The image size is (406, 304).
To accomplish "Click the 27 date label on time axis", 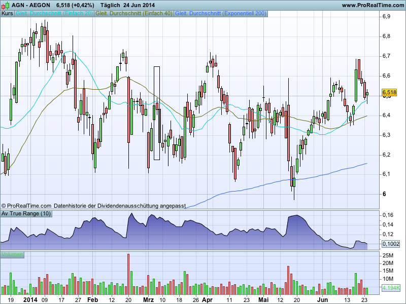I will [x=78, y=300].
